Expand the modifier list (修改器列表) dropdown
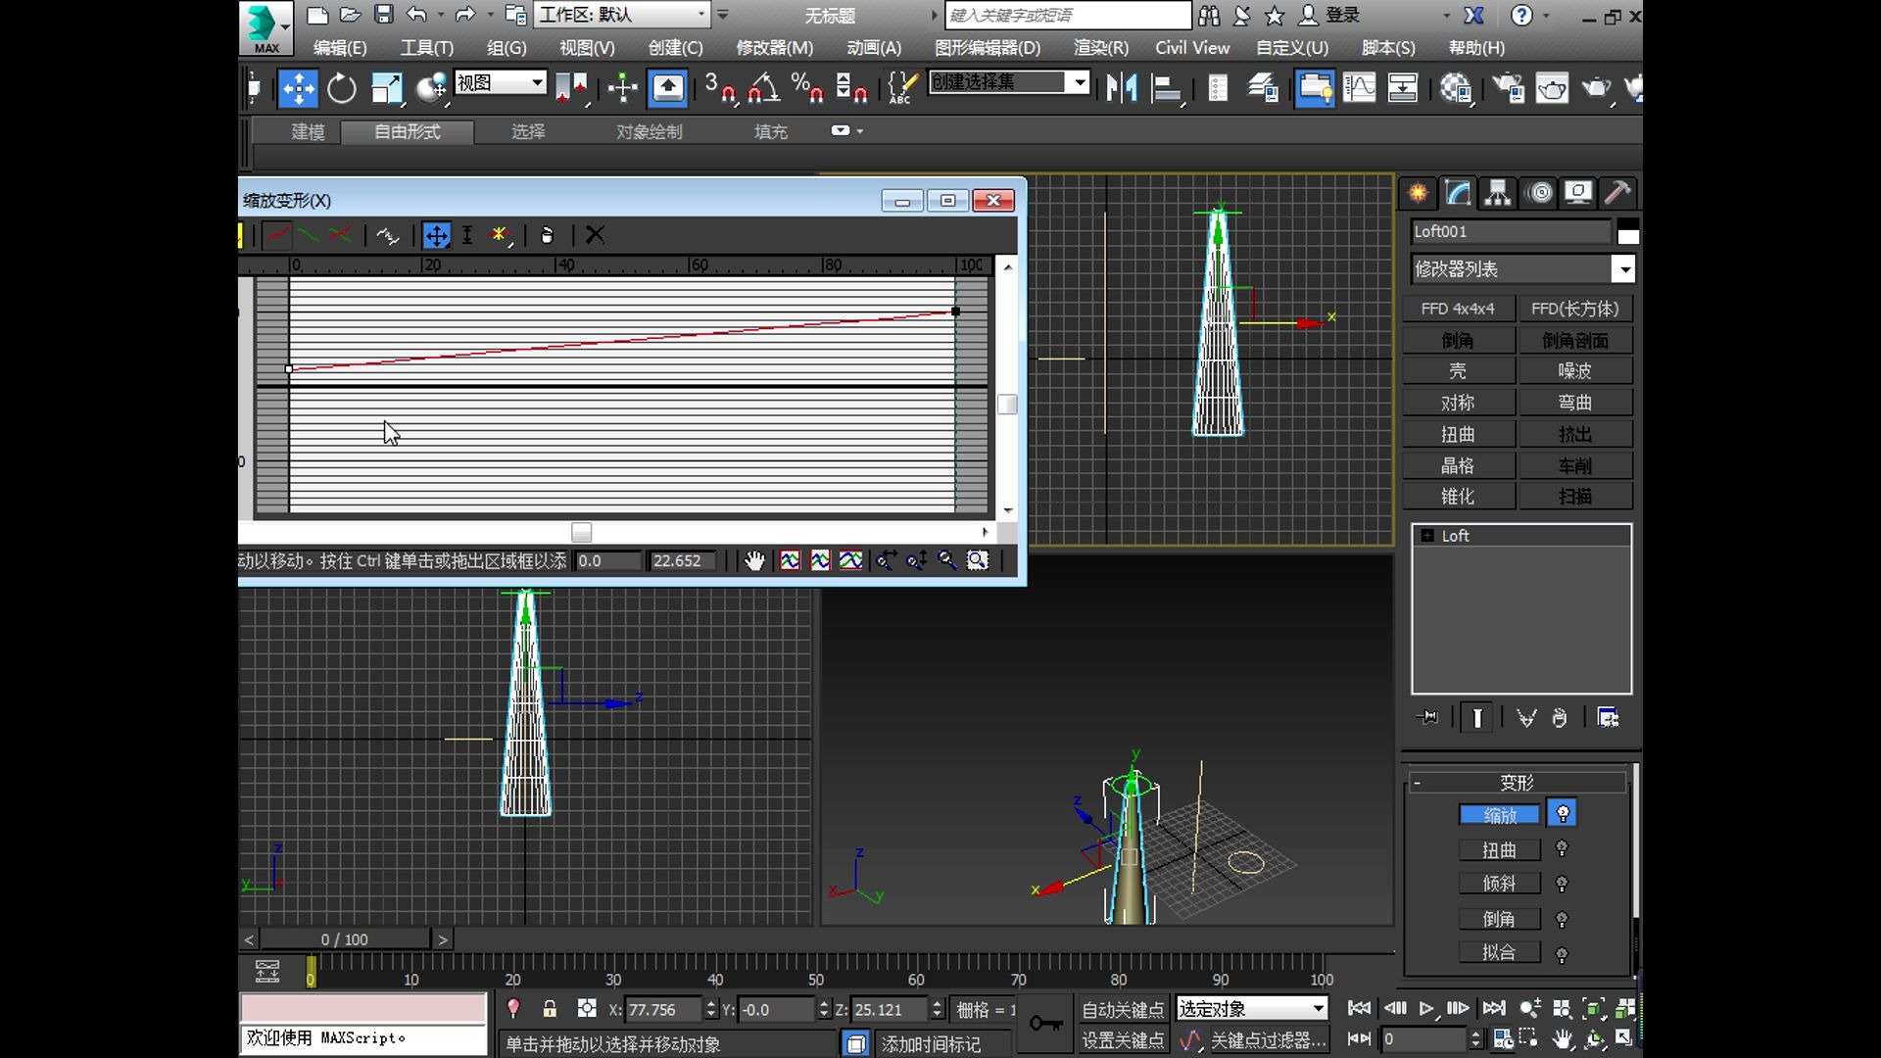 click(x=1623, y=269)
